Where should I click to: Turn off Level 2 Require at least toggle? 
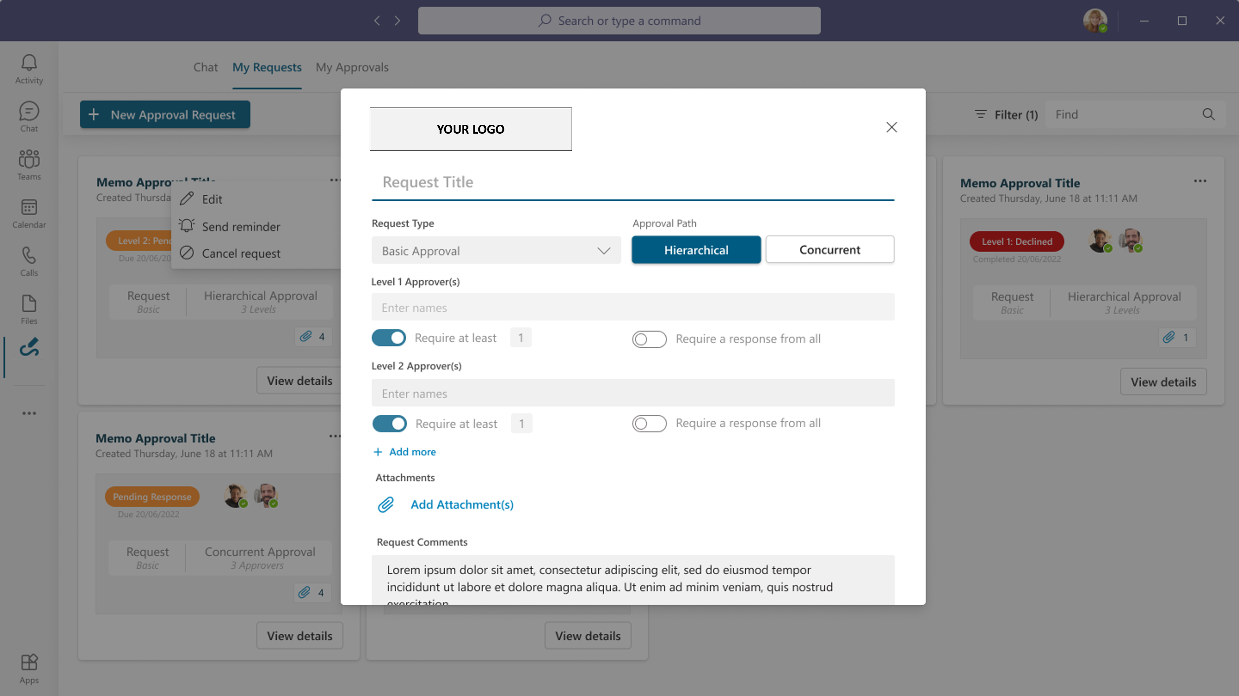(389, 424)
